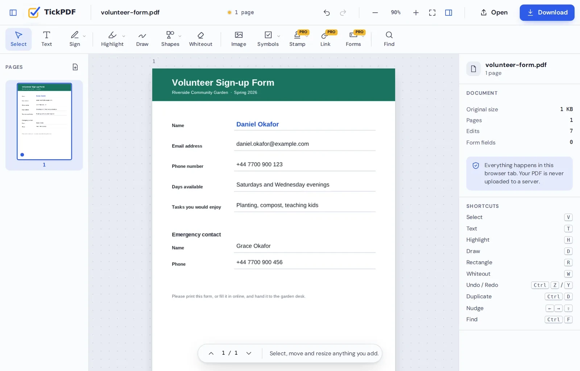Click the Volunteer Sign-up Form heading
The height and width of the screenshot is (371, 580).
click(223, 83)
